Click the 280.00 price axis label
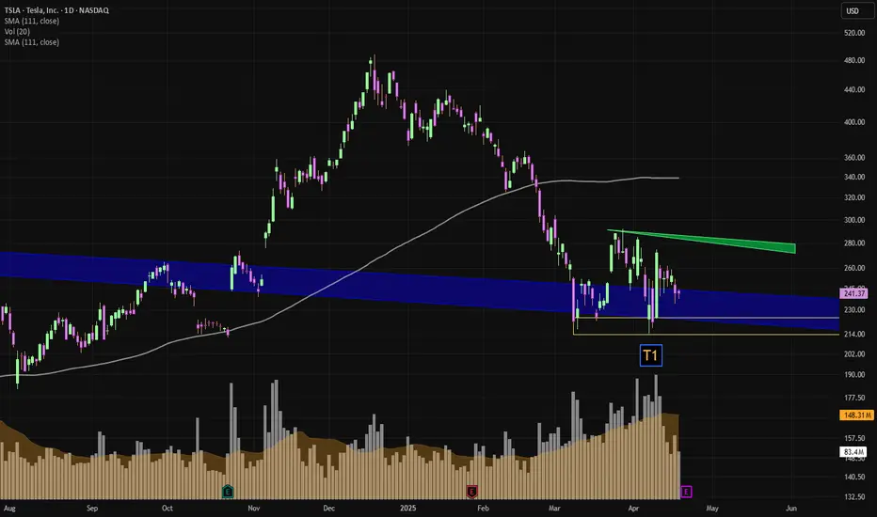Image resolution: width=877 pixels, height=517 pixels. 854,243
